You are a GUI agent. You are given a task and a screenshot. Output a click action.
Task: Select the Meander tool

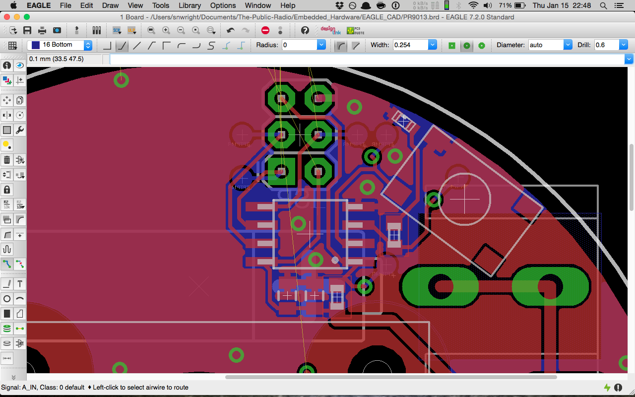(7, 249)
